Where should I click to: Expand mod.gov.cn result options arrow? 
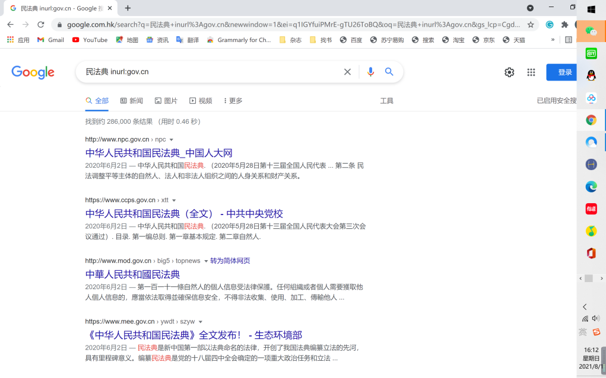(x=206, y=261)
